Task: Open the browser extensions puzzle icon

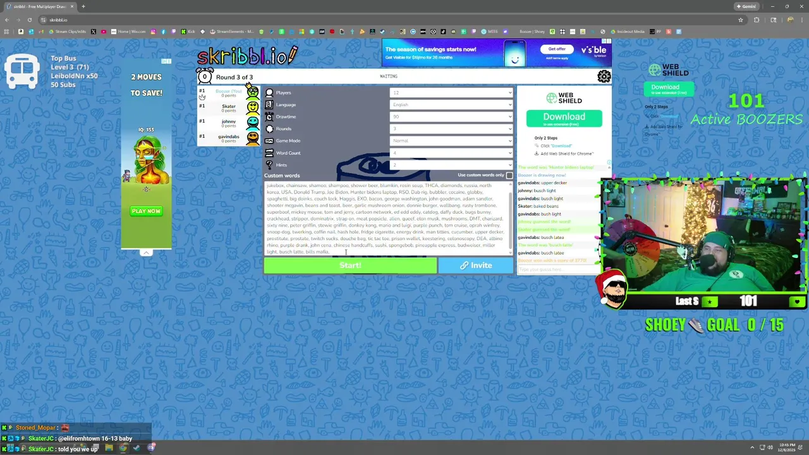Action: (757, 20)
